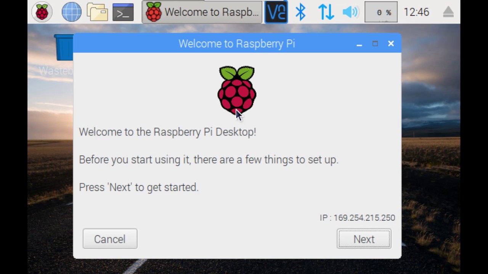Image resolution: width=488 pixels, height=274 pixels.
Task: Click the 'Welcome to the Raspberry Pi Desktop!' text
Action: (x=167, y=132)
